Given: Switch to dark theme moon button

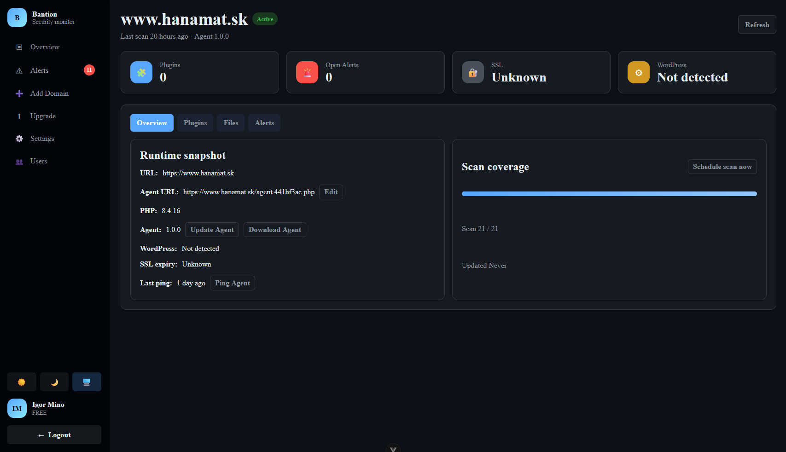Looking at the screenshot, I should [x=54, y=382].
